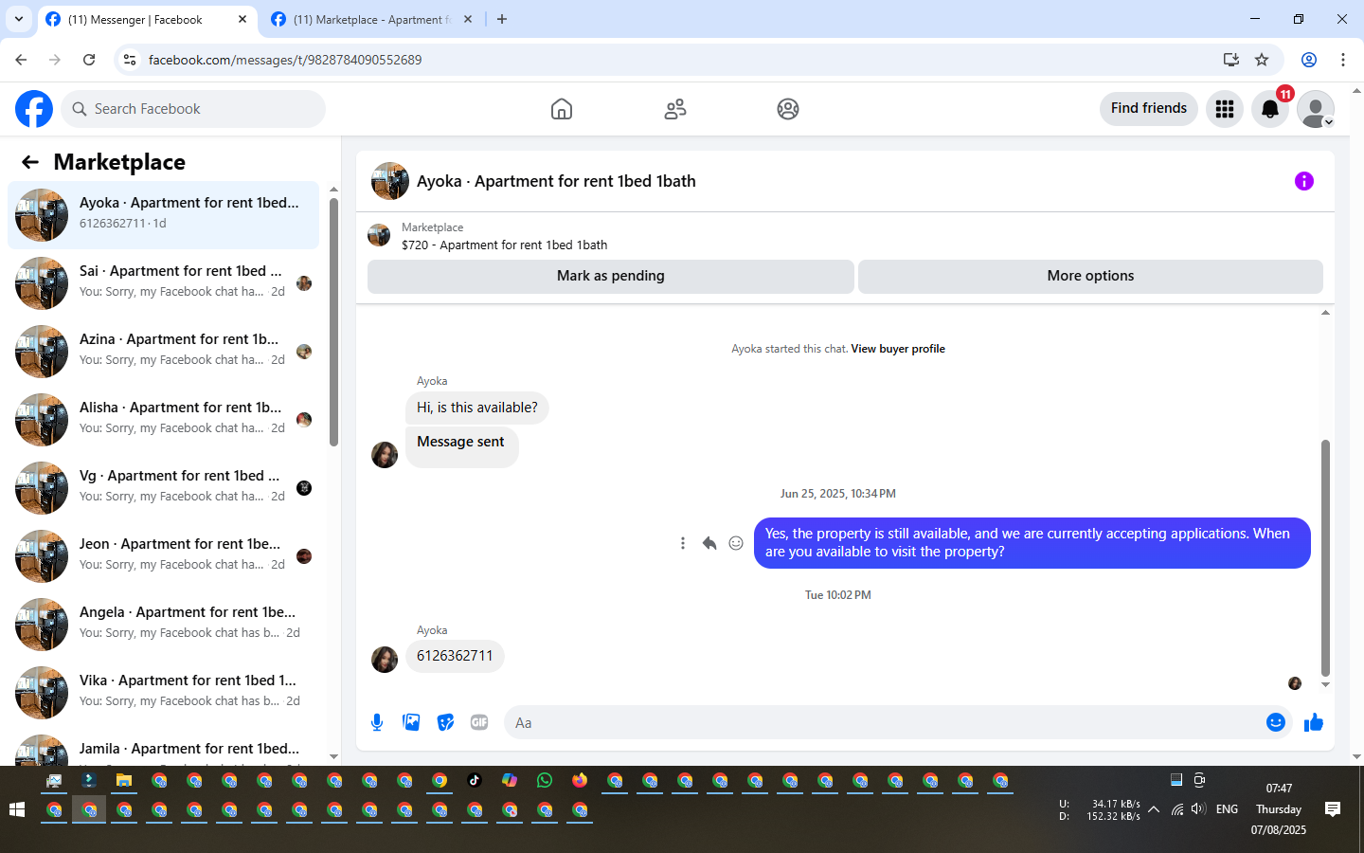View site information icon beside the URL
The image size is (1364, 853).
tap(130, 60)
